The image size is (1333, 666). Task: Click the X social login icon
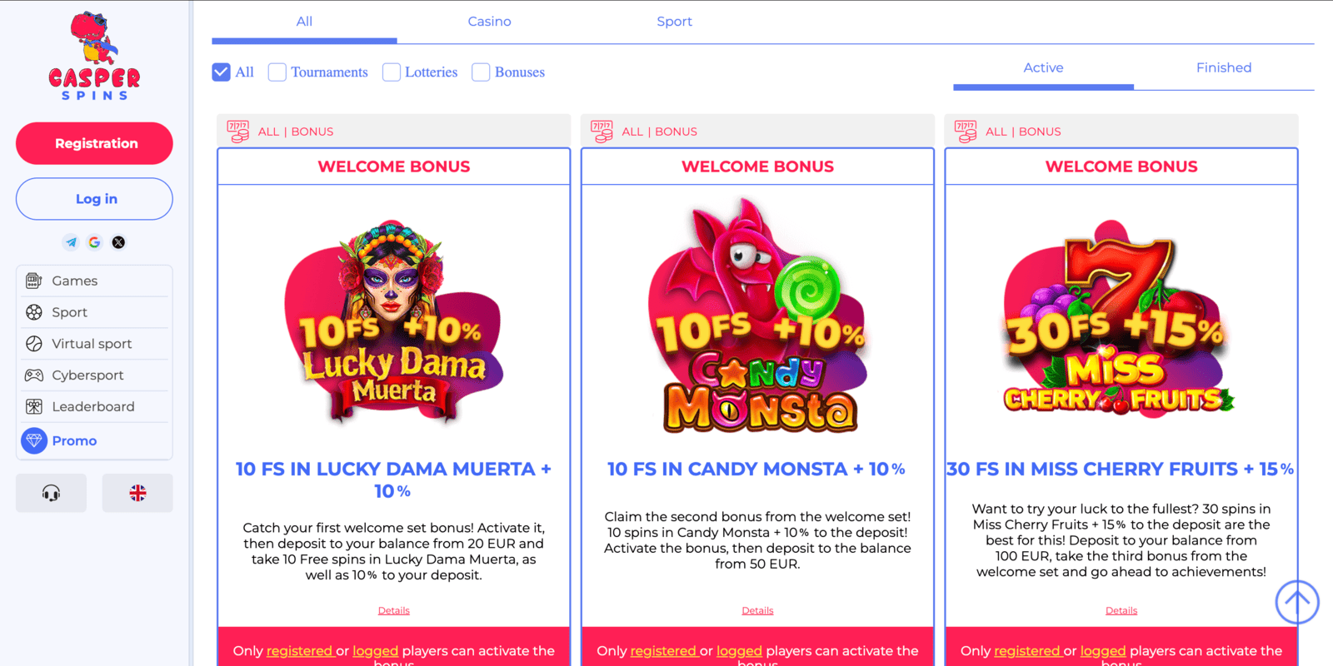[x=118, y=242]
